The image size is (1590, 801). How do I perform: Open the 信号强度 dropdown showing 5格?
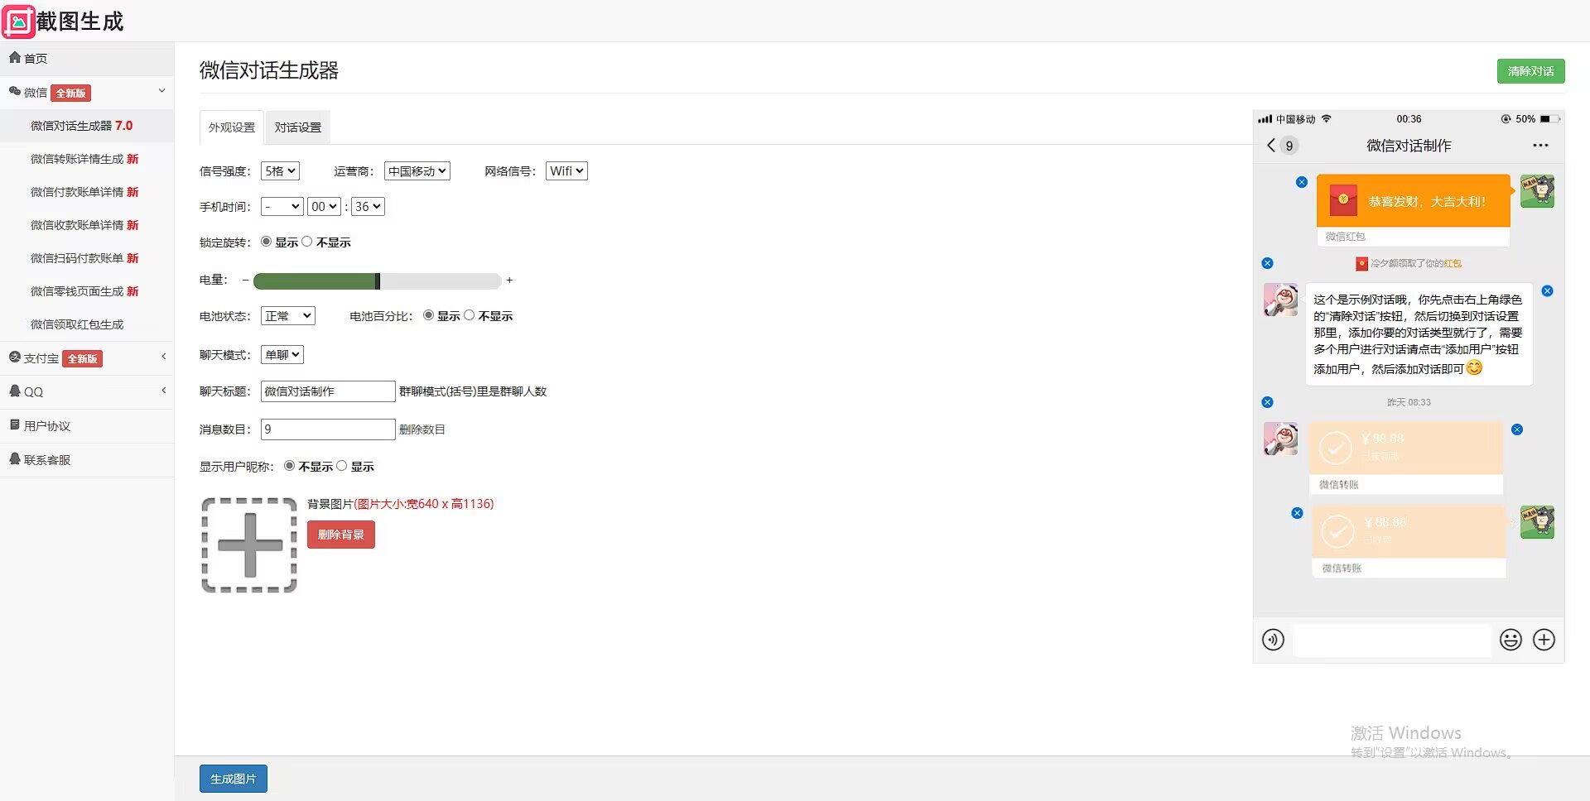pos(280,171)
